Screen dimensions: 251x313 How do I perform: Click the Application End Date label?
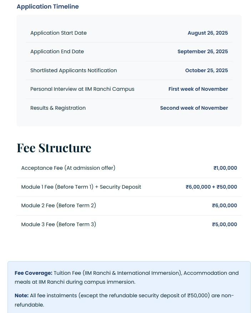tap(57, 51)
